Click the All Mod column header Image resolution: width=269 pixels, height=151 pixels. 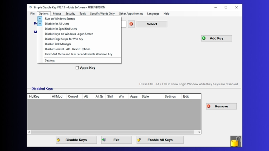(58, 97)
